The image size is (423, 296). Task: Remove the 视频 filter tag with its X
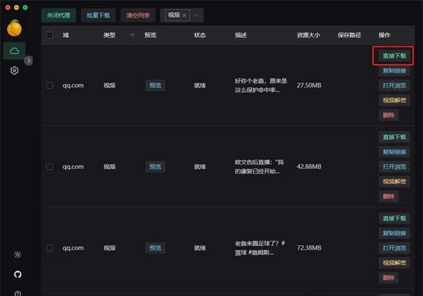coord(184,16)
